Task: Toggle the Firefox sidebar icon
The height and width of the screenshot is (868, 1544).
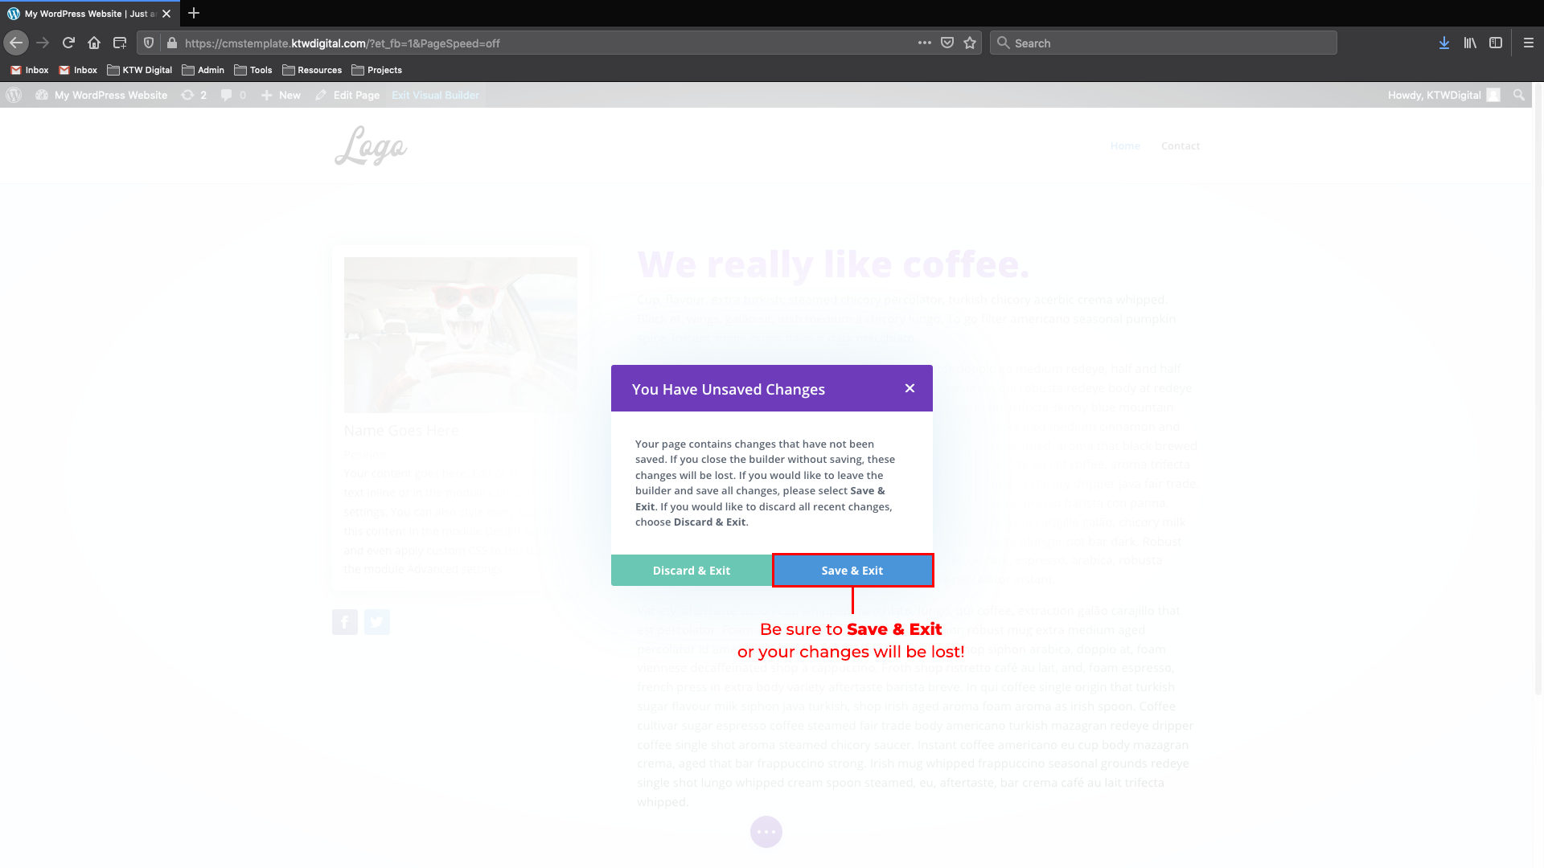Action: (1496, 43)
